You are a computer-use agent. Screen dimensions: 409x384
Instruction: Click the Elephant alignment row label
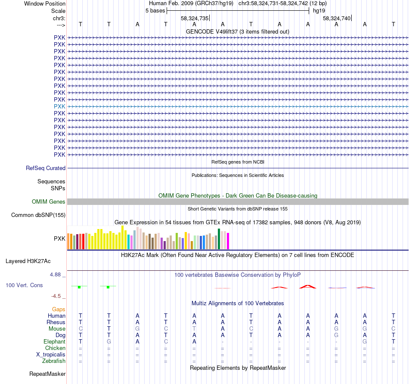pos(54,341)
